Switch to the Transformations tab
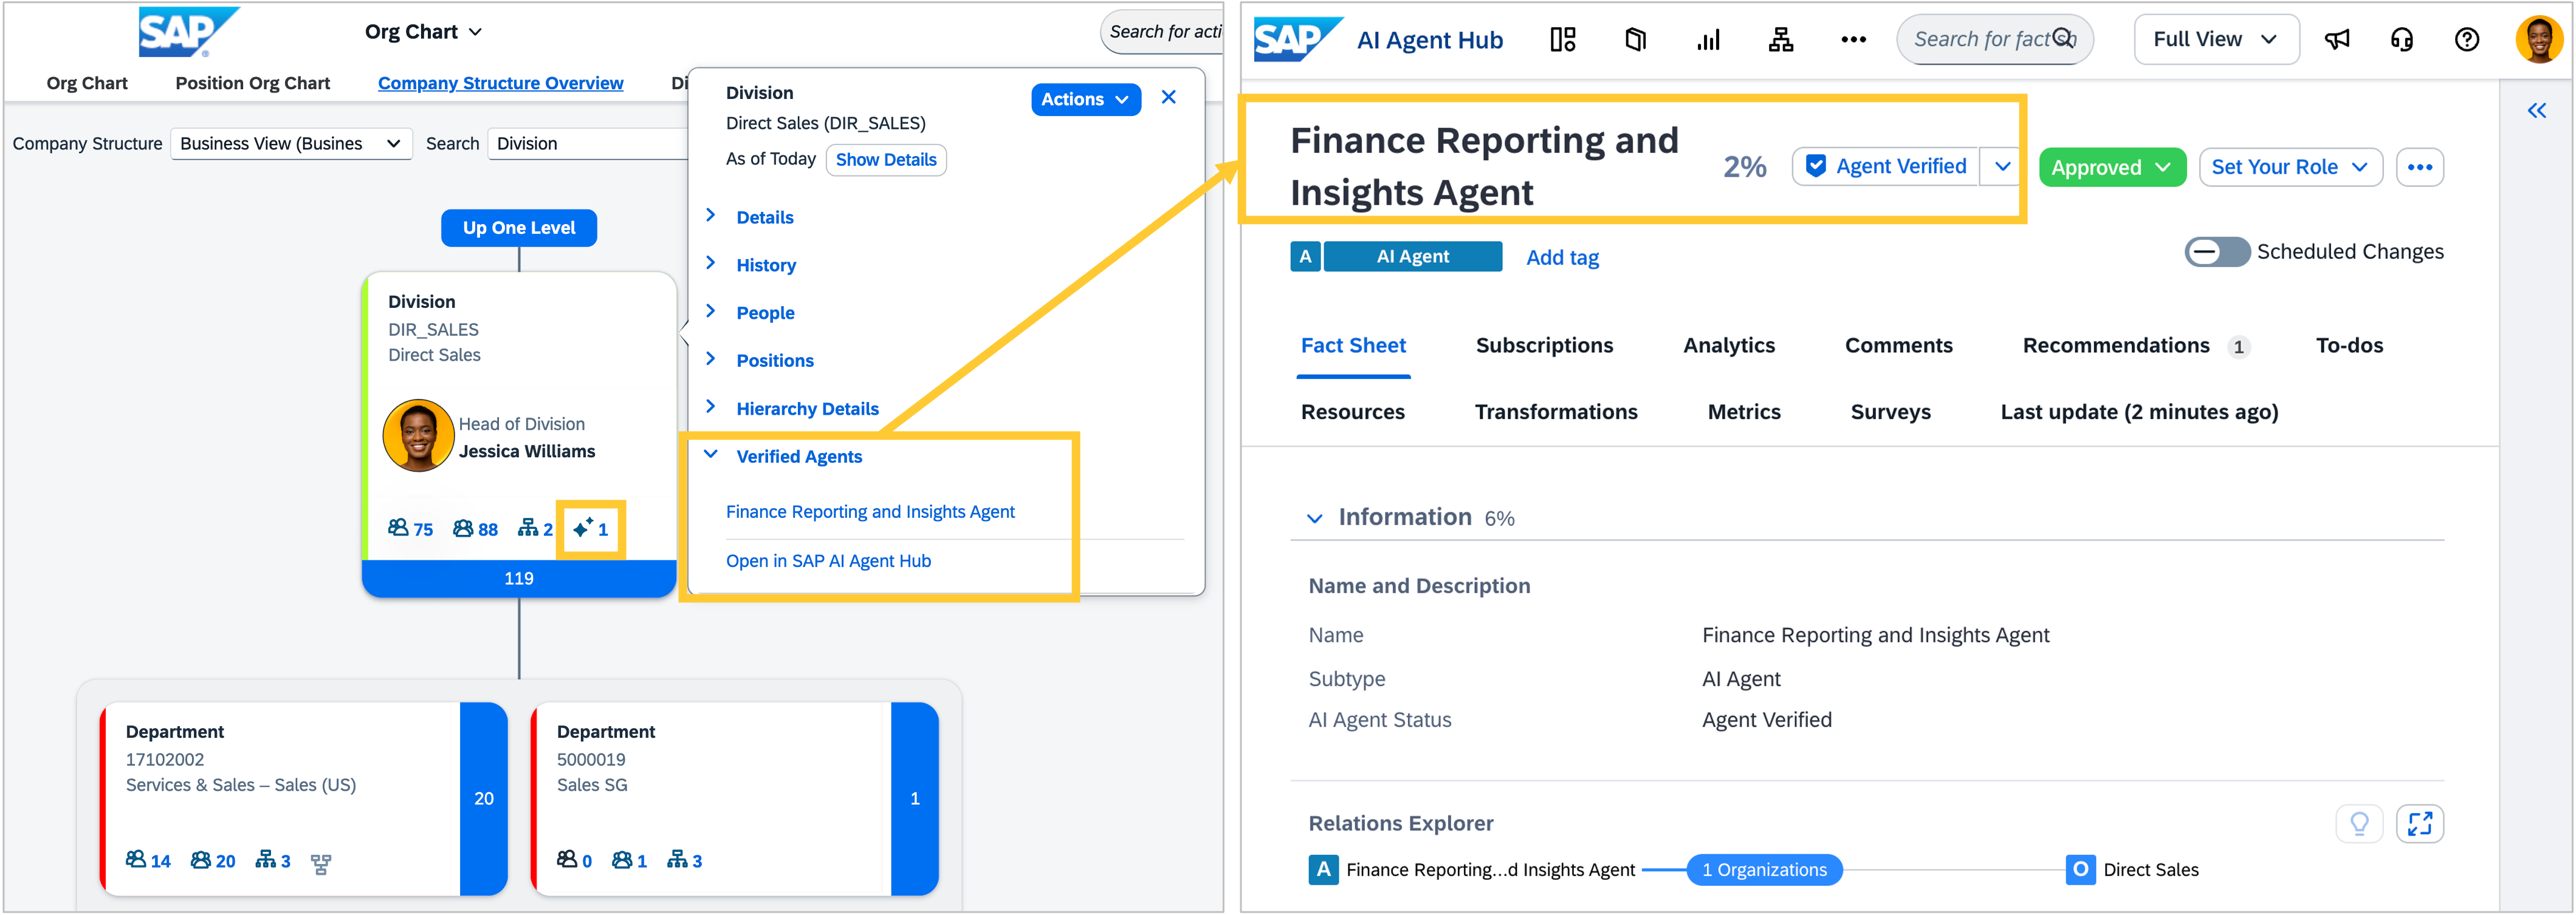Viewport: 2576px width, 915px height. 1556,412
